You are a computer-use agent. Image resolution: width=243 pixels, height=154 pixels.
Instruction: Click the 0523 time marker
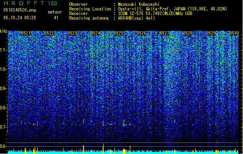72,33
